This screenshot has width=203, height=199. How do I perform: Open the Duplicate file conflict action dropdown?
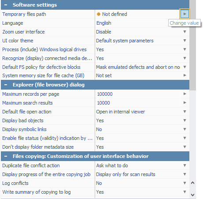[x=185, y=165]
